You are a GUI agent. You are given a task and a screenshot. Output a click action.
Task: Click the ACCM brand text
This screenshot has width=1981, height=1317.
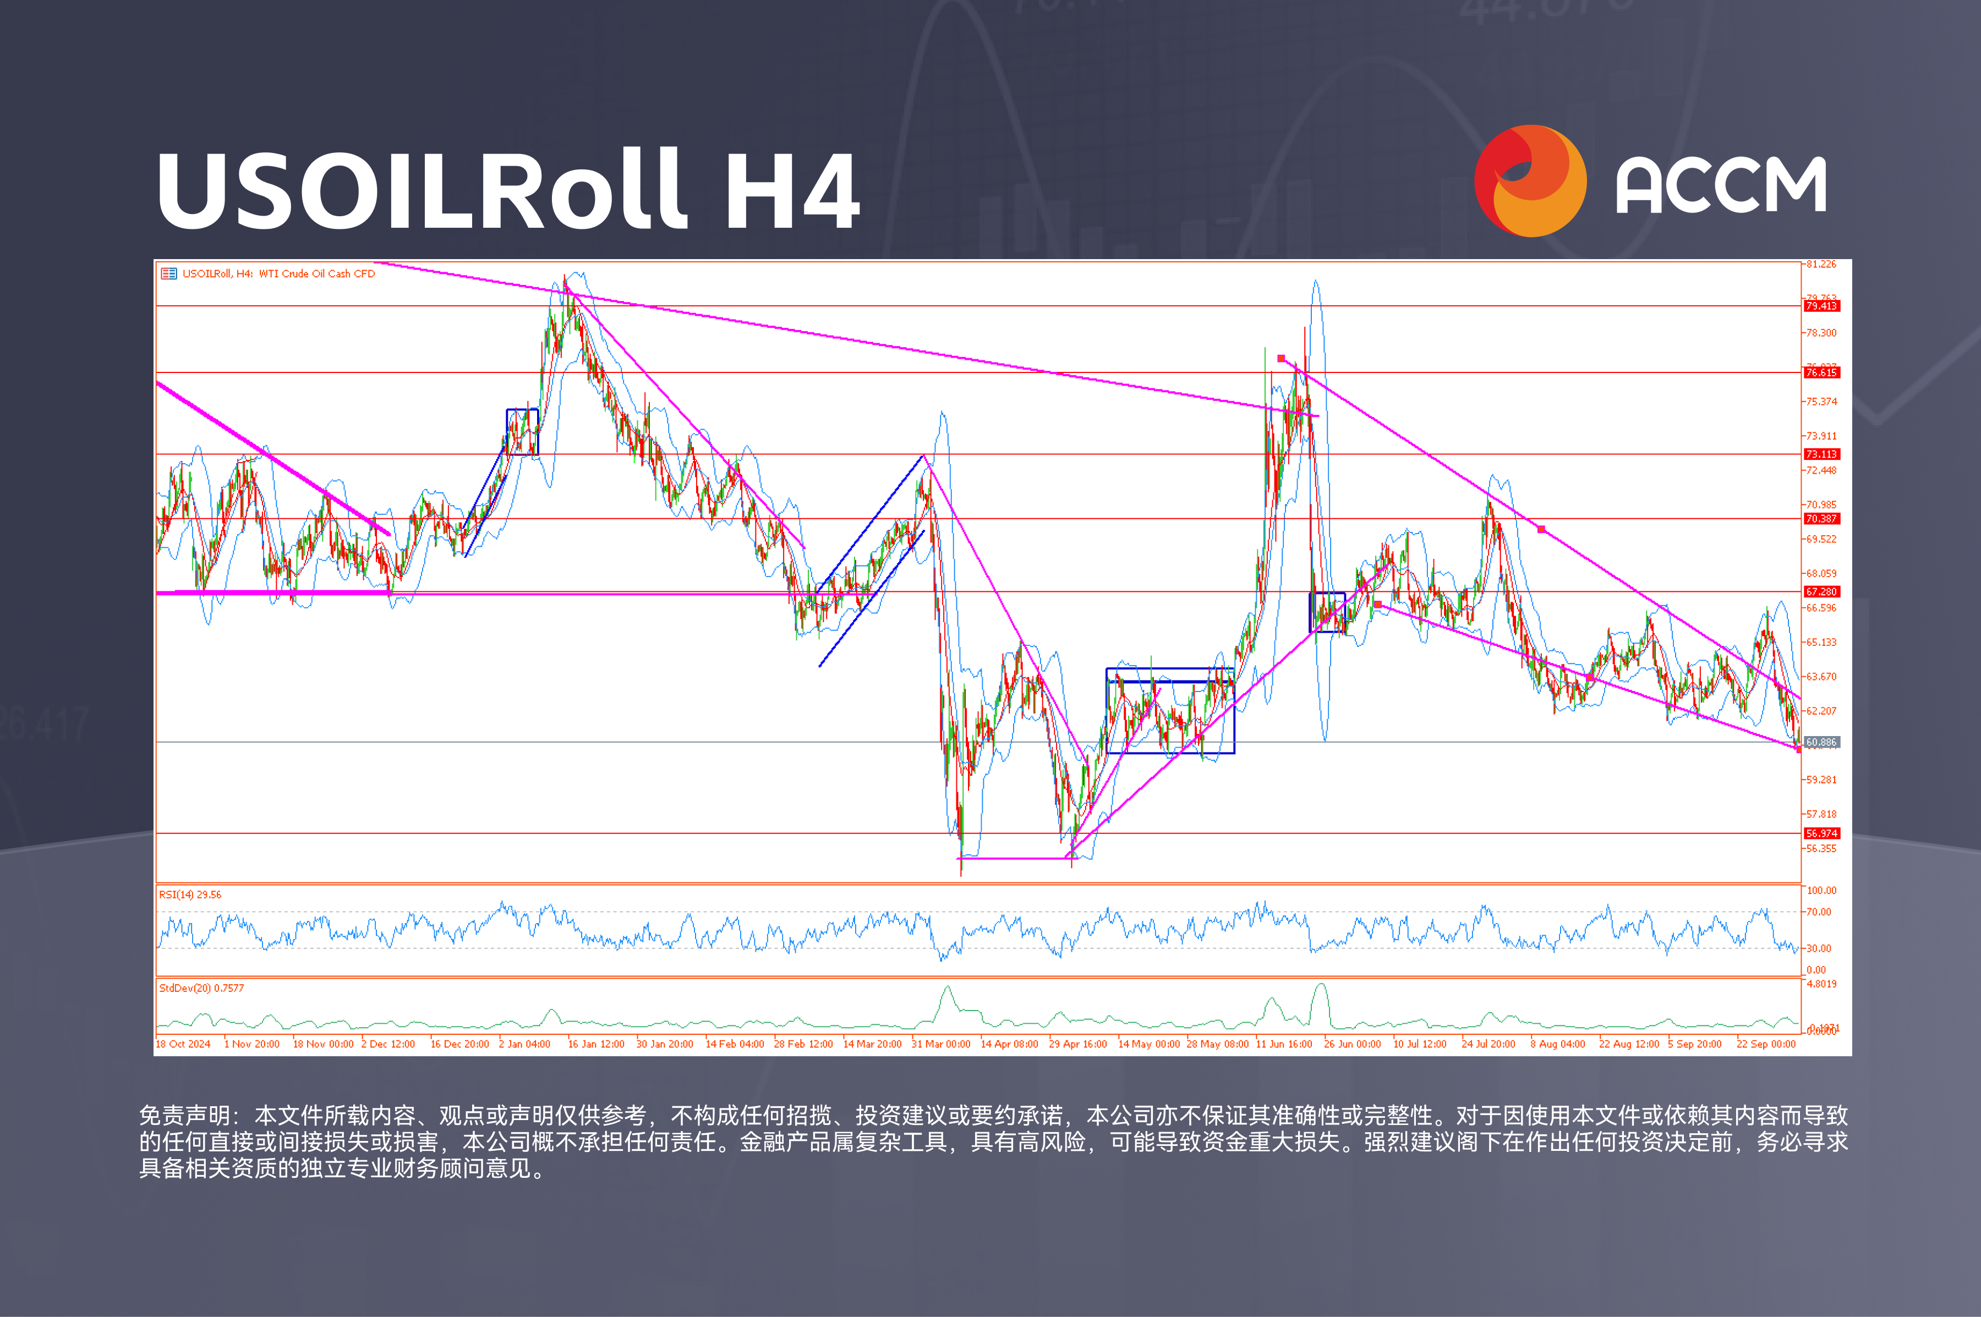[x=1721, y=185]
